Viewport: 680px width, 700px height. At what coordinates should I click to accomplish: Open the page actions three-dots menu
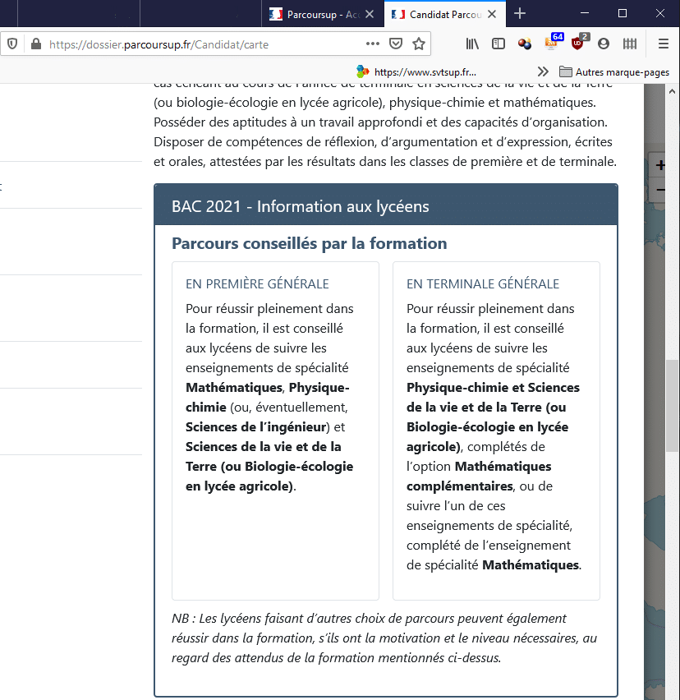[x=373, y=44]
